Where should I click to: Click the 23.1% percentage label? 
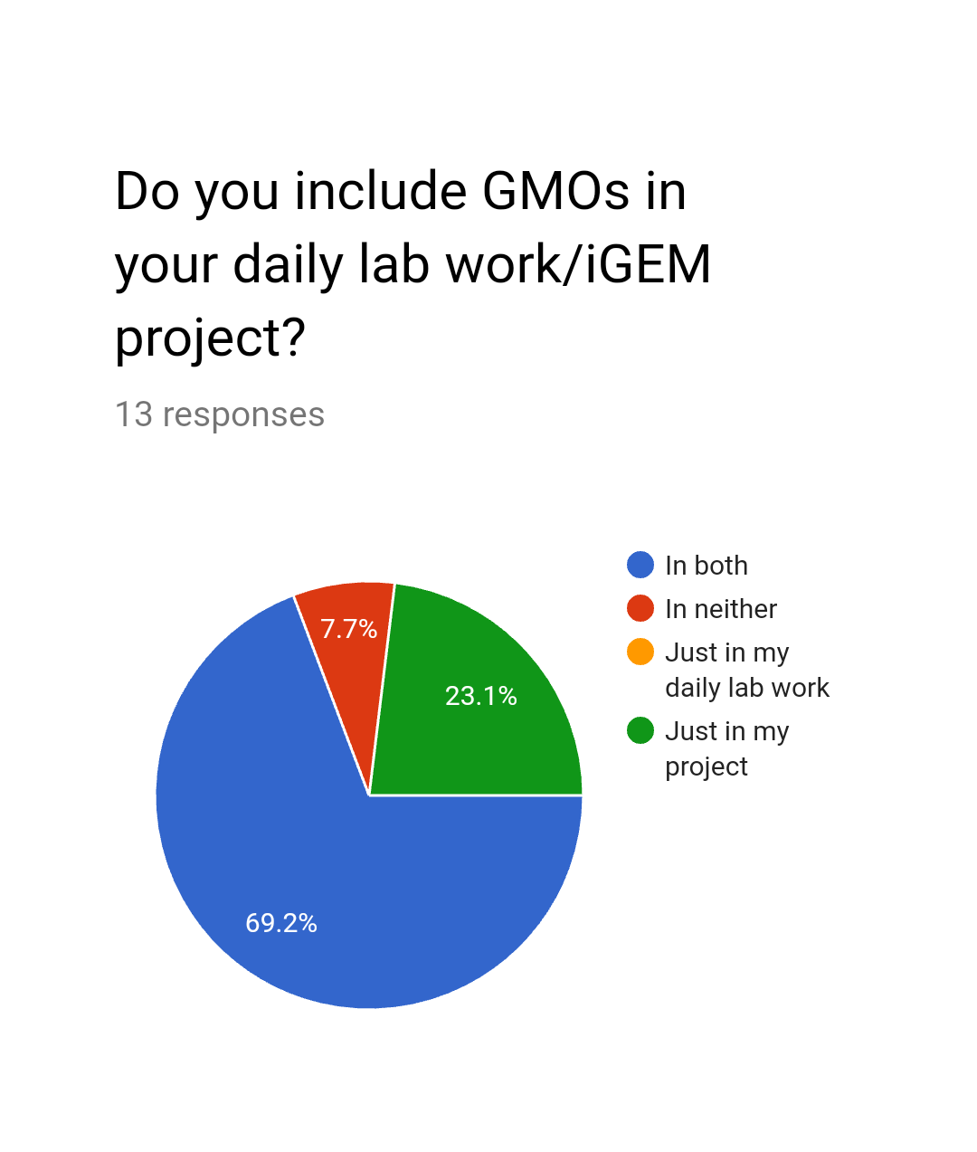coord(481,696)
